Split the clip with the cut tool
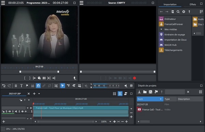This screenshot has height=132, width=205. tap(33, 86)
